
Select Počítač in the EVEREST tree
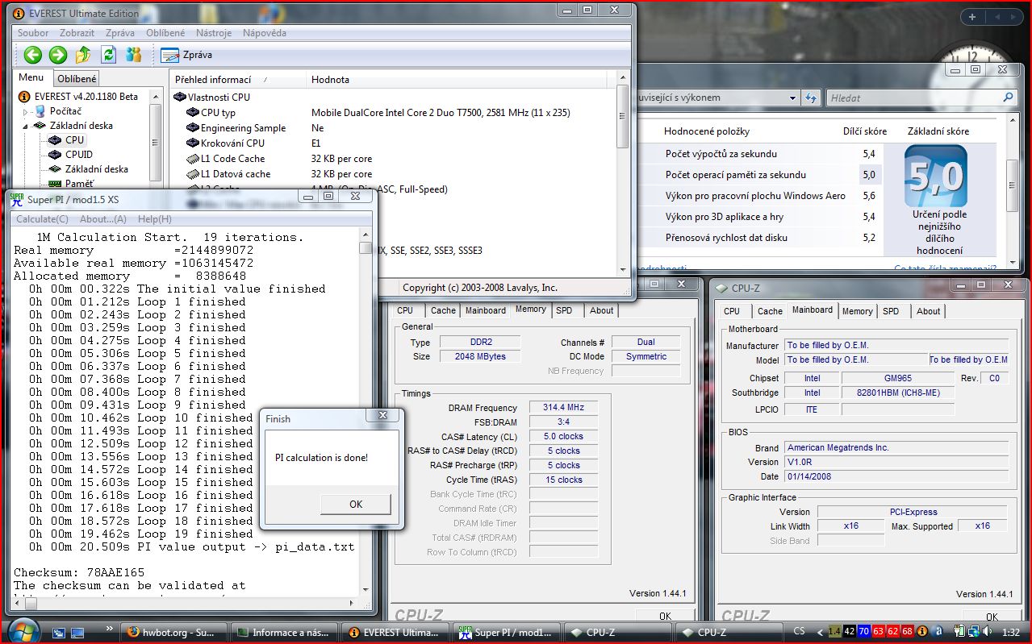65,111
